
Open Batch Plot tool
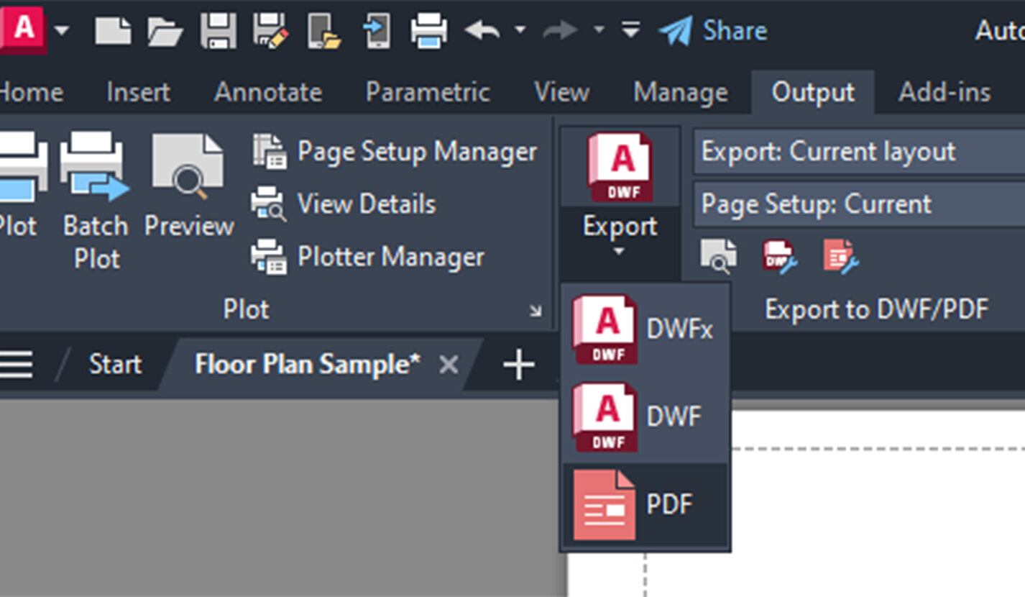click(x=96, y=201)
